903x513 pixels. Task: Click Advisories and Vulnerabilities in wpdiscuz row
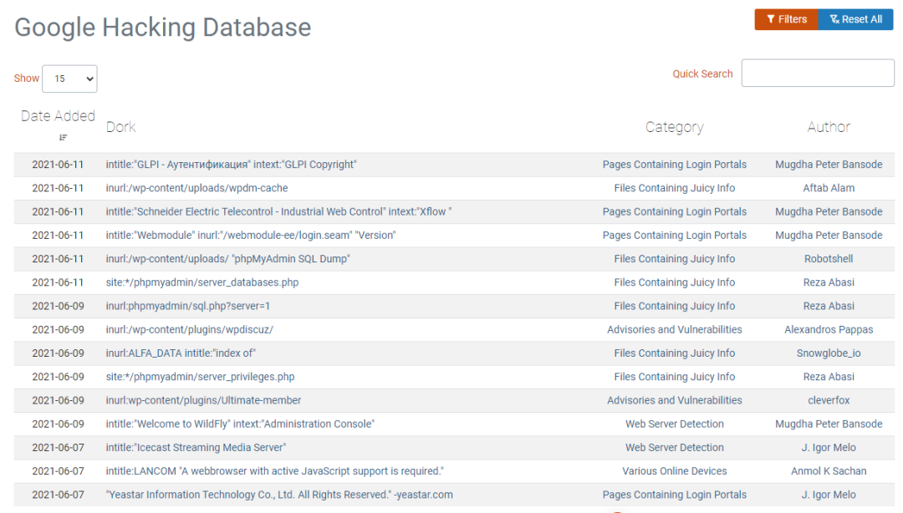(675, 330)
